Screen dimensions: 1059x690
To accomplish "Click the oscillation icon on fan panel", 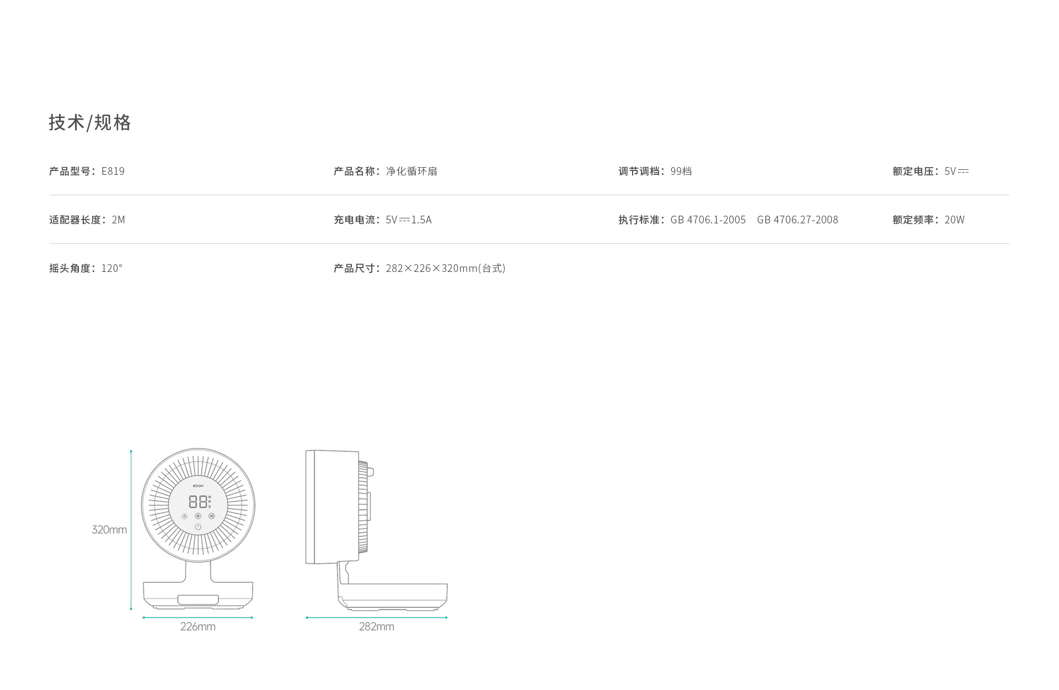I will 212,516.
